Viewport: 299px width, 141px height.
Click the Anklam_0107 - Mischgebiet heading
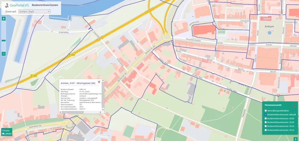tap(78, 83)
